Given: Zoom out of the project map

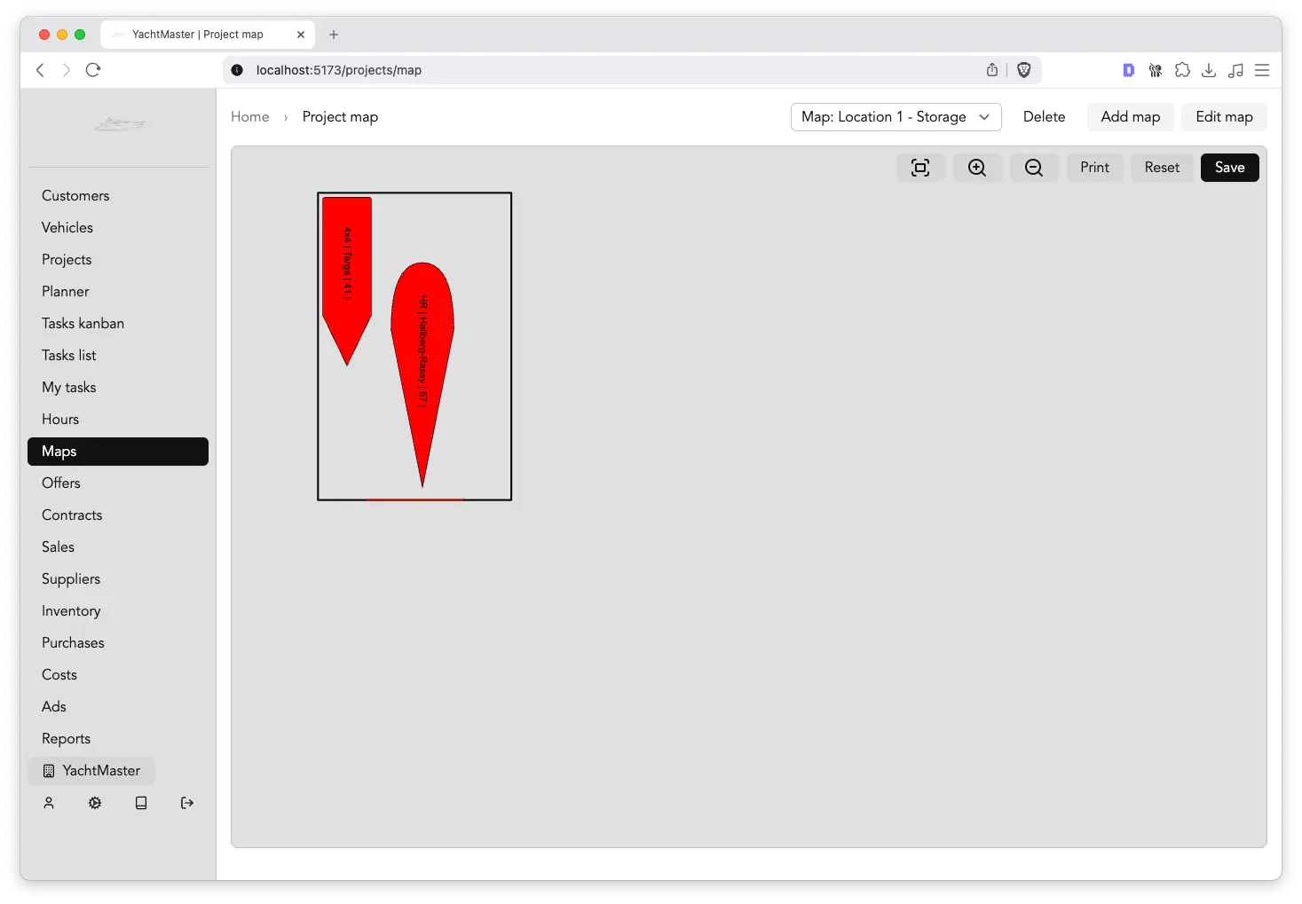Looking at the screenshot, I should click(x=1034, y=168).
